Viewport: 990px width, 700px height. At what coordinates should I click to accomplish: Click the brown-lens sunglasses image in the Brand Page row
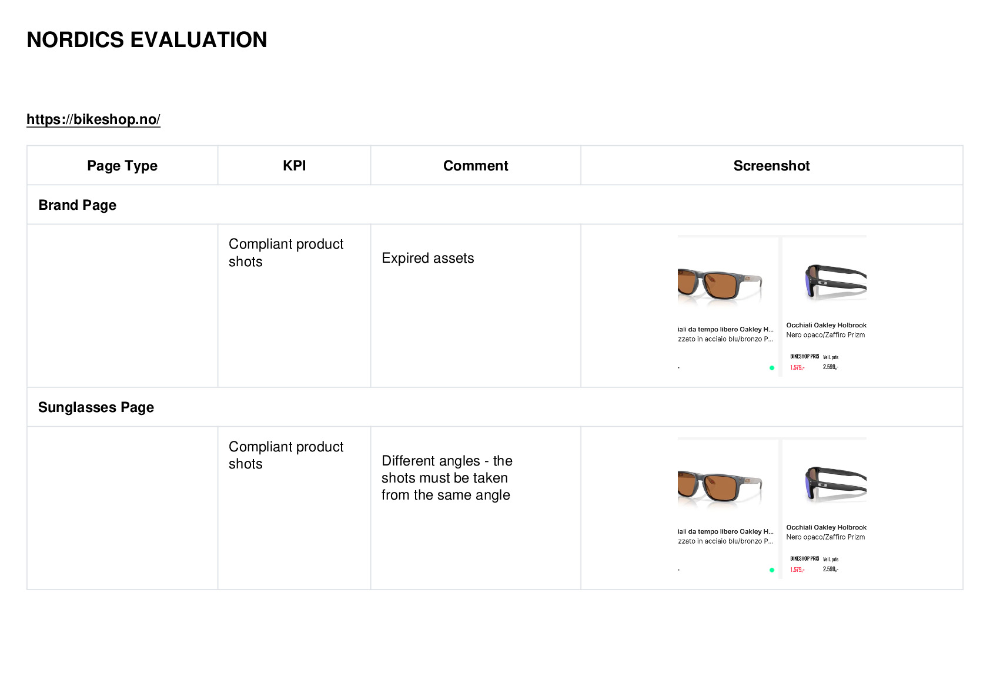coord(720,284)
